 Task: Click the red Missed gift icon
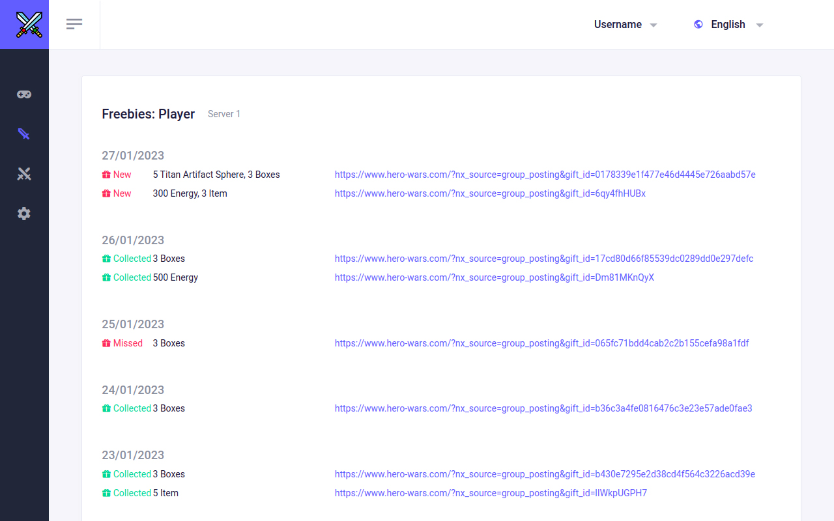click(x=106, y=343)
